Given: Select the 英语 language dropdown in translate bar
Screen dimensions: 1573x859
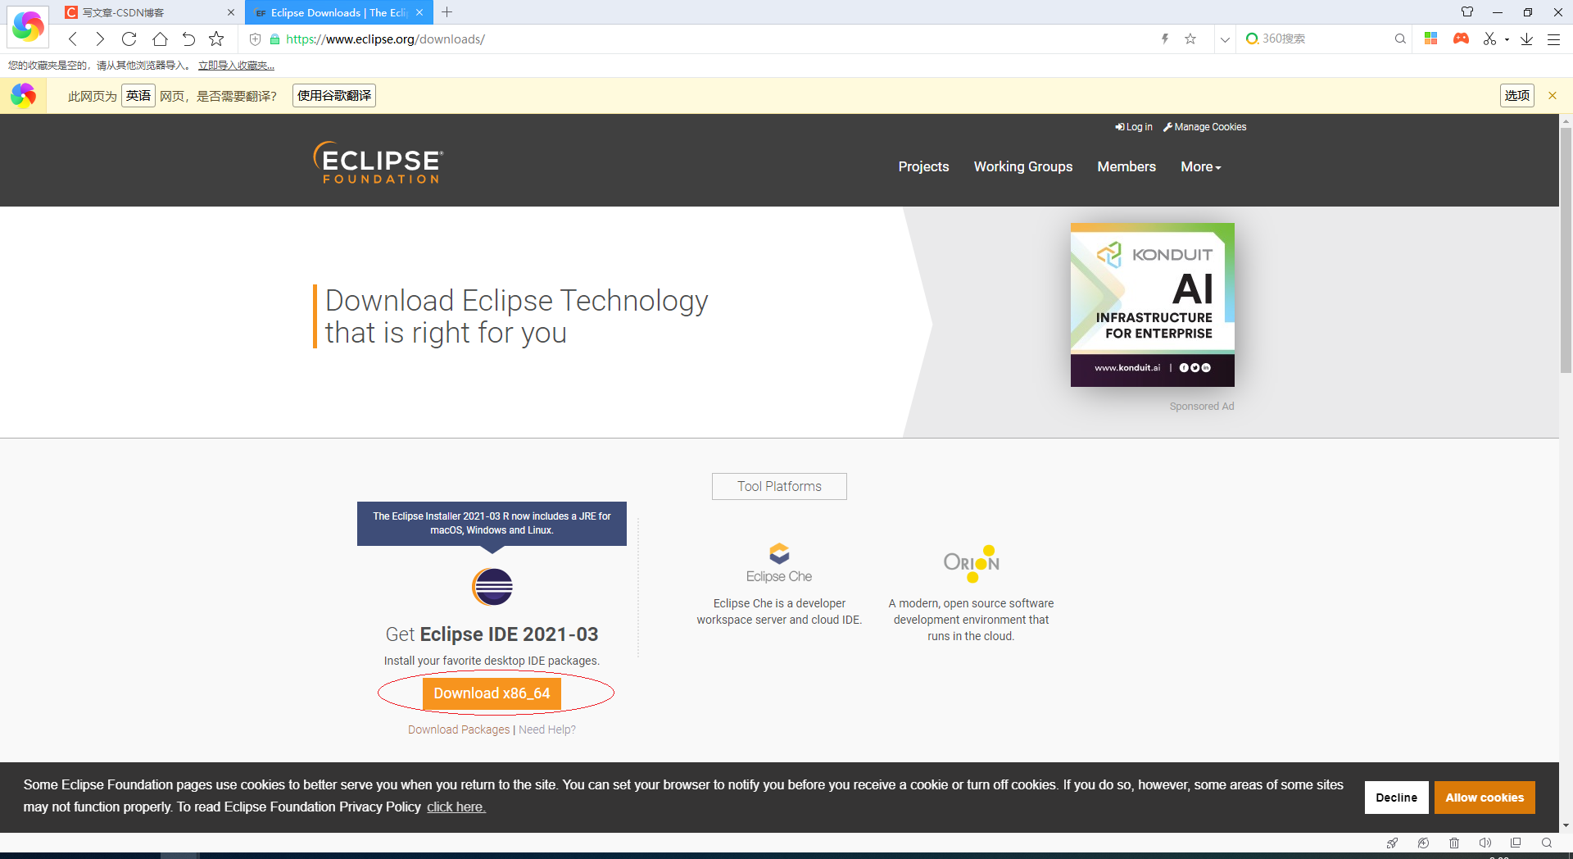Looking at the screenshot, I should coord(138,96).
